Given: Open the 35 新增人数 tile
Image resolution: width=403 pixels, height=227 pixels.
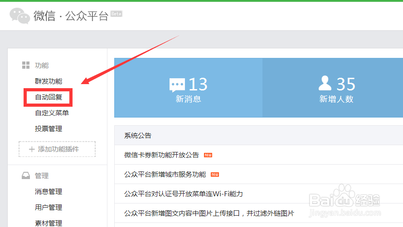Looking at the screenshot, I should coord(333,88).
